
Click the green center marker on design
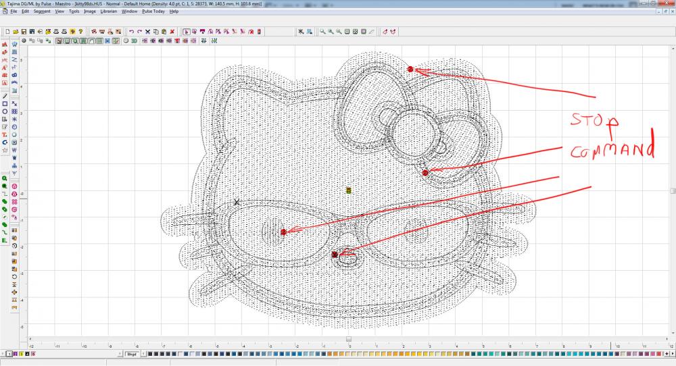(349, 190)
